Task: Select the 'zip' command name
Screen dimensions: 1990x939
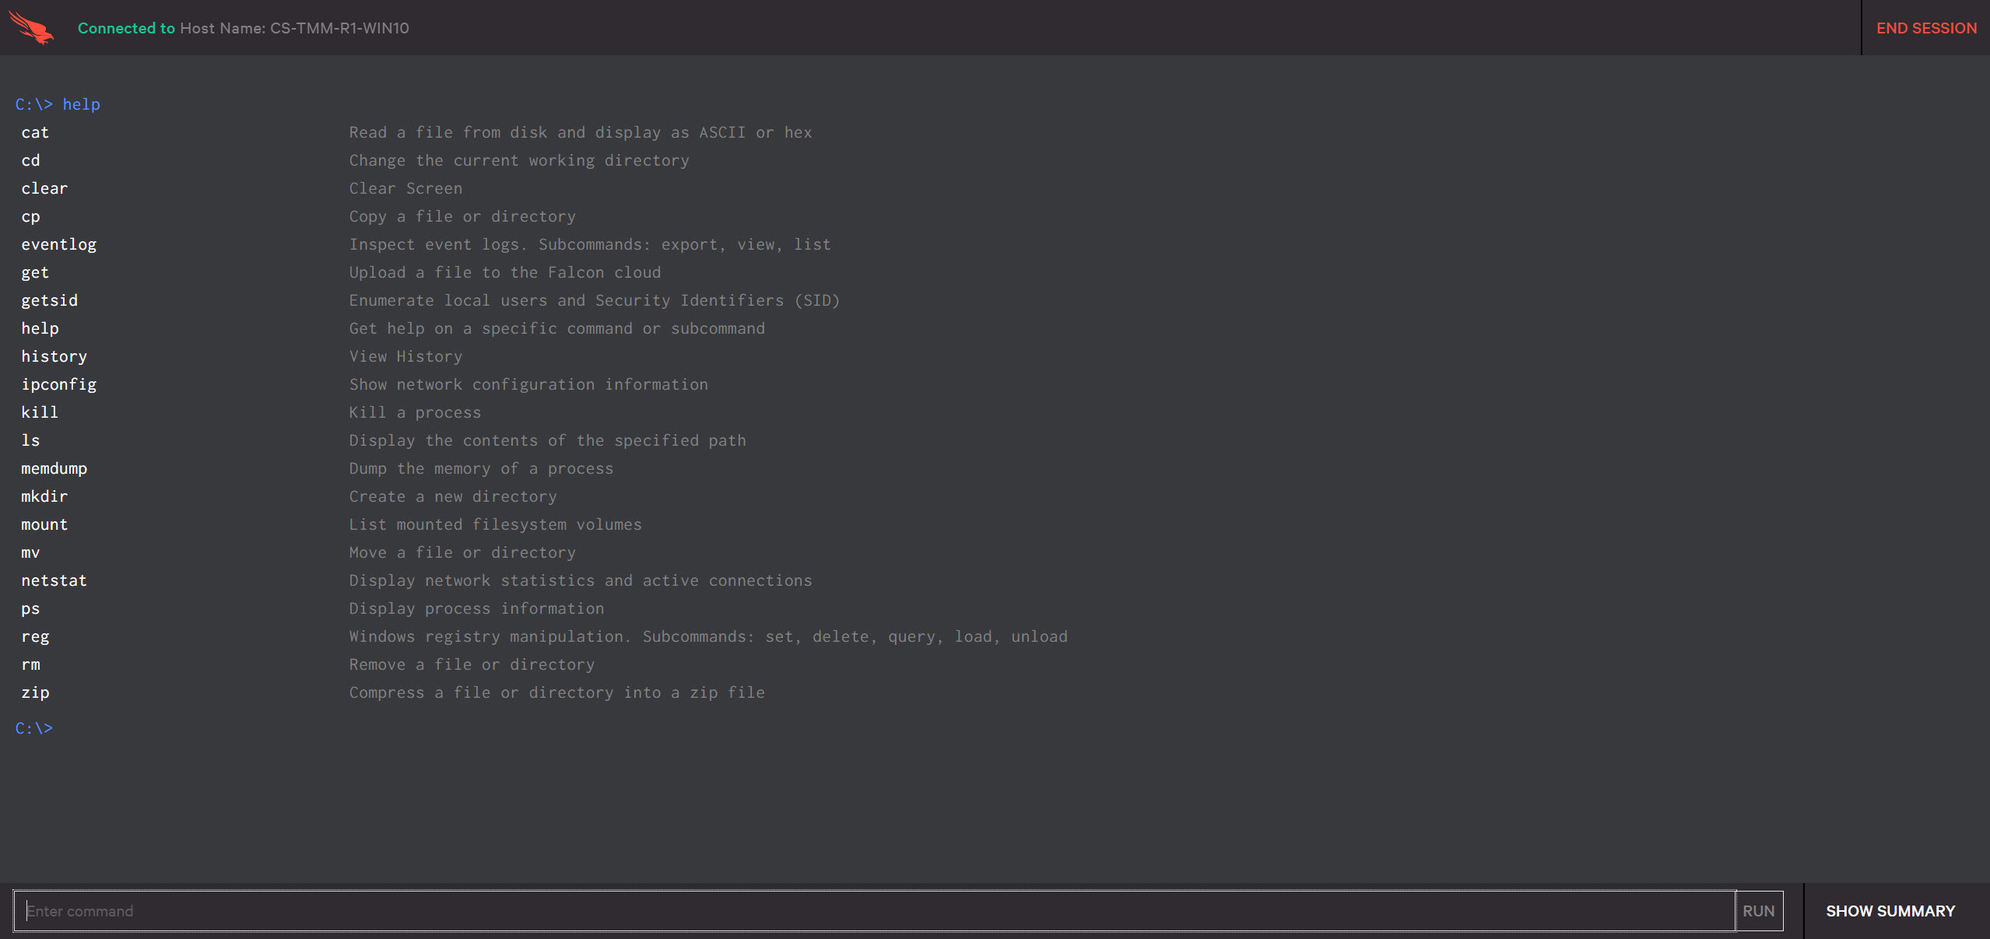Action: click(35, 692)
